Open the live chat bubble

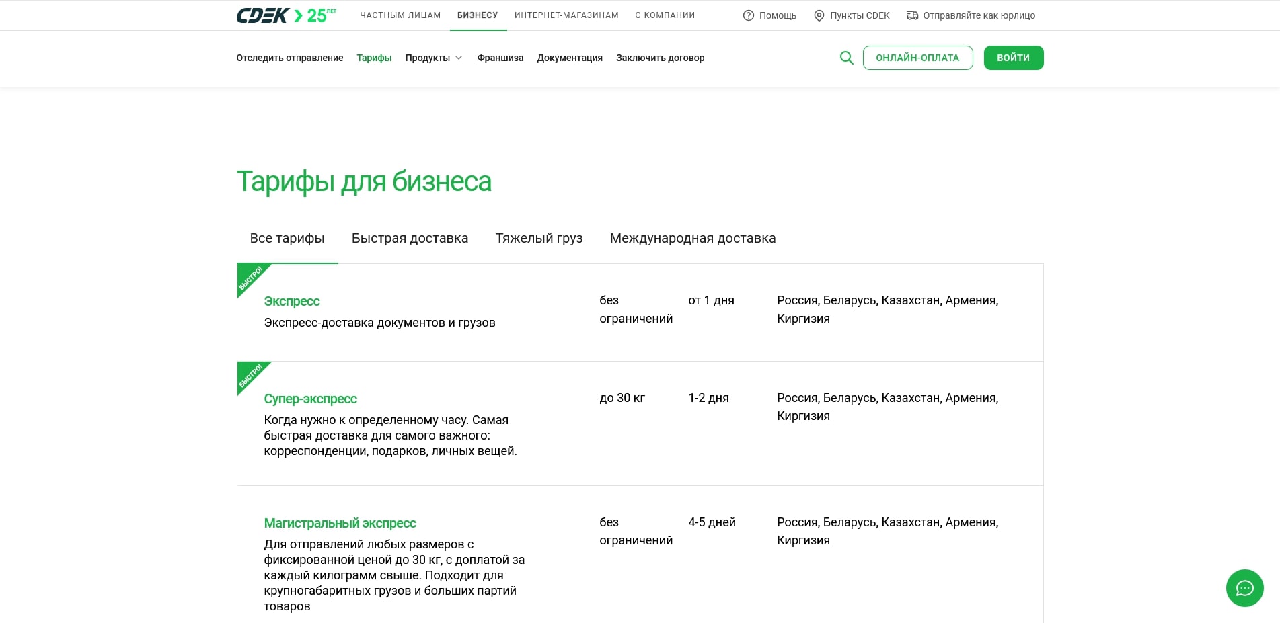[1244, 588]
